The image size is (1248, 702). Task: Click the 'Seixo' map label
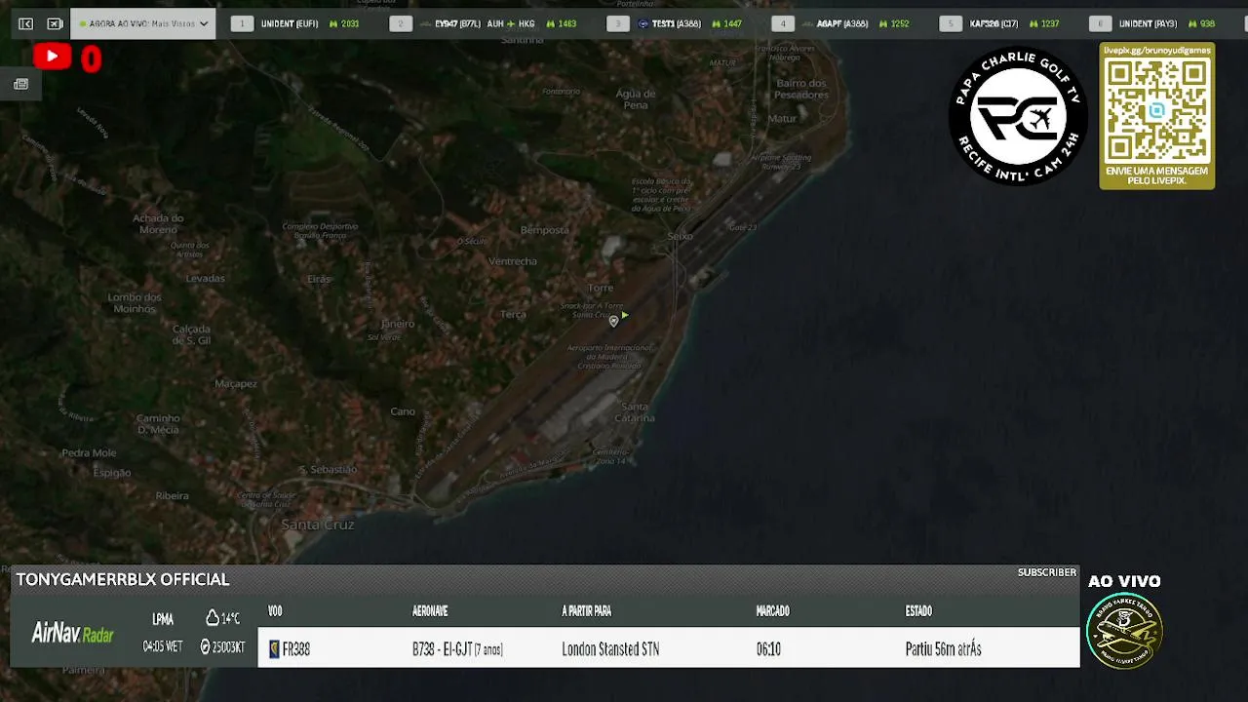click(x=680, y=236)
